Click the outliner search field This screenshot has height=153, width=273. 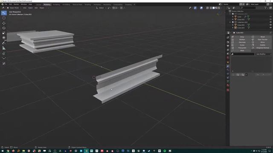click(x=248, y=8)
